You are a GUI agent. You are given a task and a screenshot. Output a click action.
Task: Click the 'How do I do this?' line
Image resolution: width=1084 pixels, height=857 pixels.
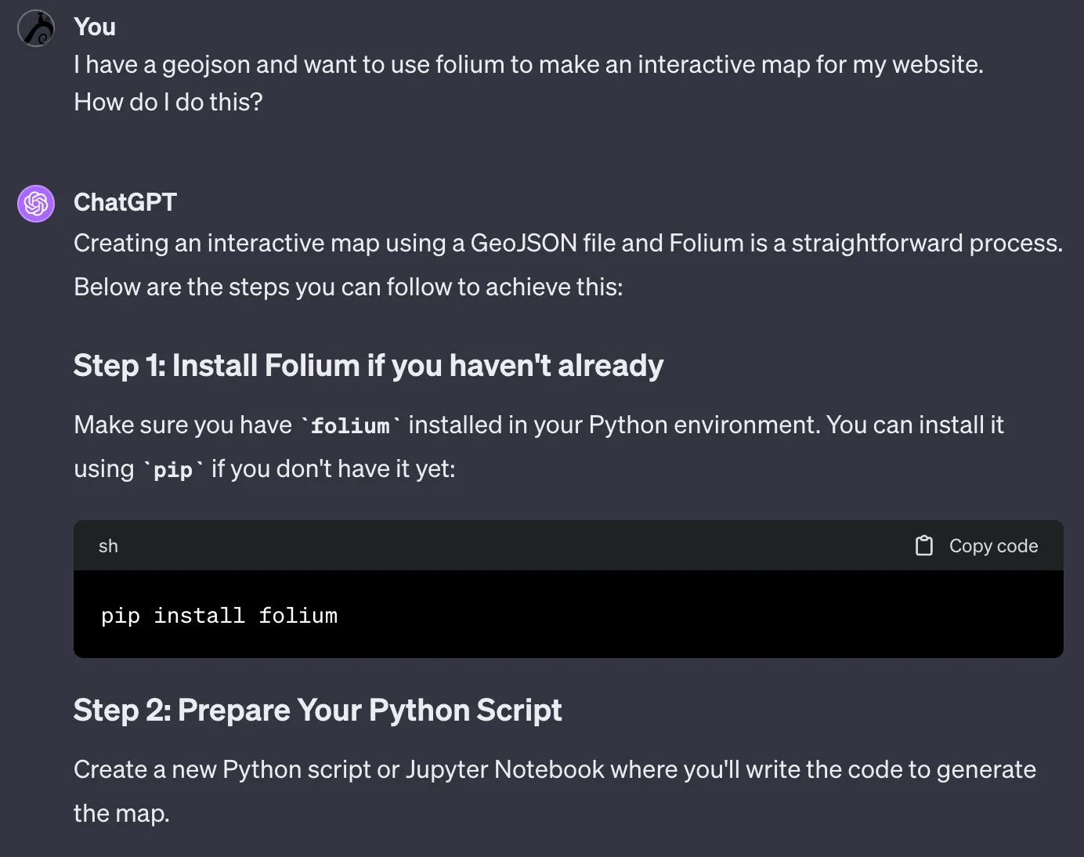(x=168, y=102)
